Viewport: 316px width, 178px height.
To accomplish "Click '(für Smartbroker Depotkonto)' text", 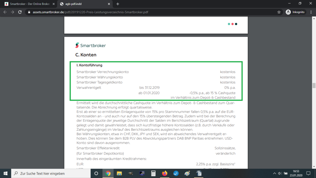I will pyautogui.click(x=100, y=153).
